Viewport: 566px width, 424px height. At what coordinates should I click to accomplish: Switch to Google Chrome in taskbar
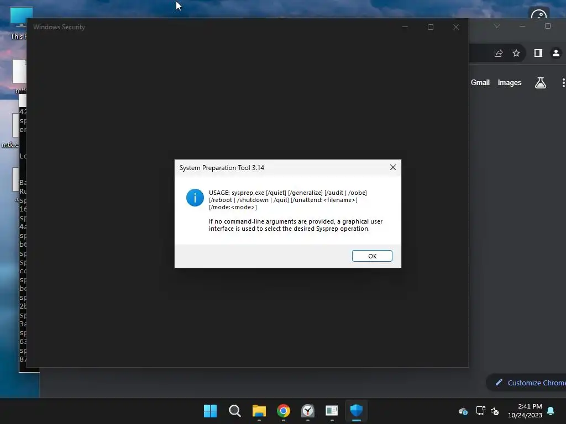(x=284, y=411)
